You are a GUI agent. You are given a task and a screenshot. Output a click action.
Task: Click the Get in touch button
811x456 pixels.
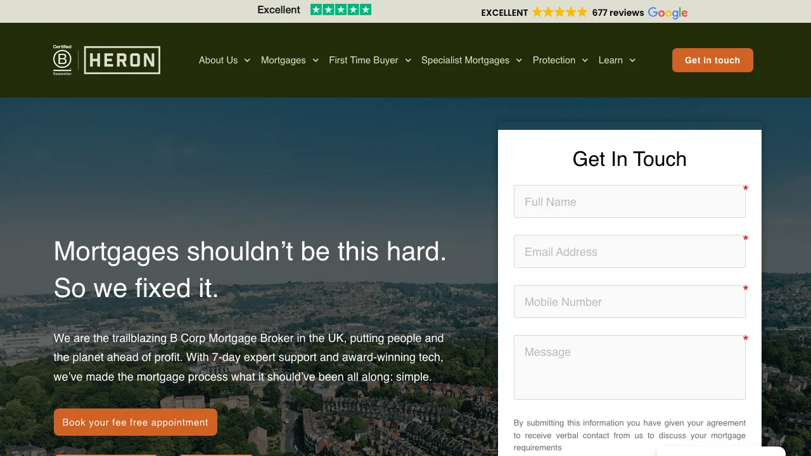coord(712,60)
